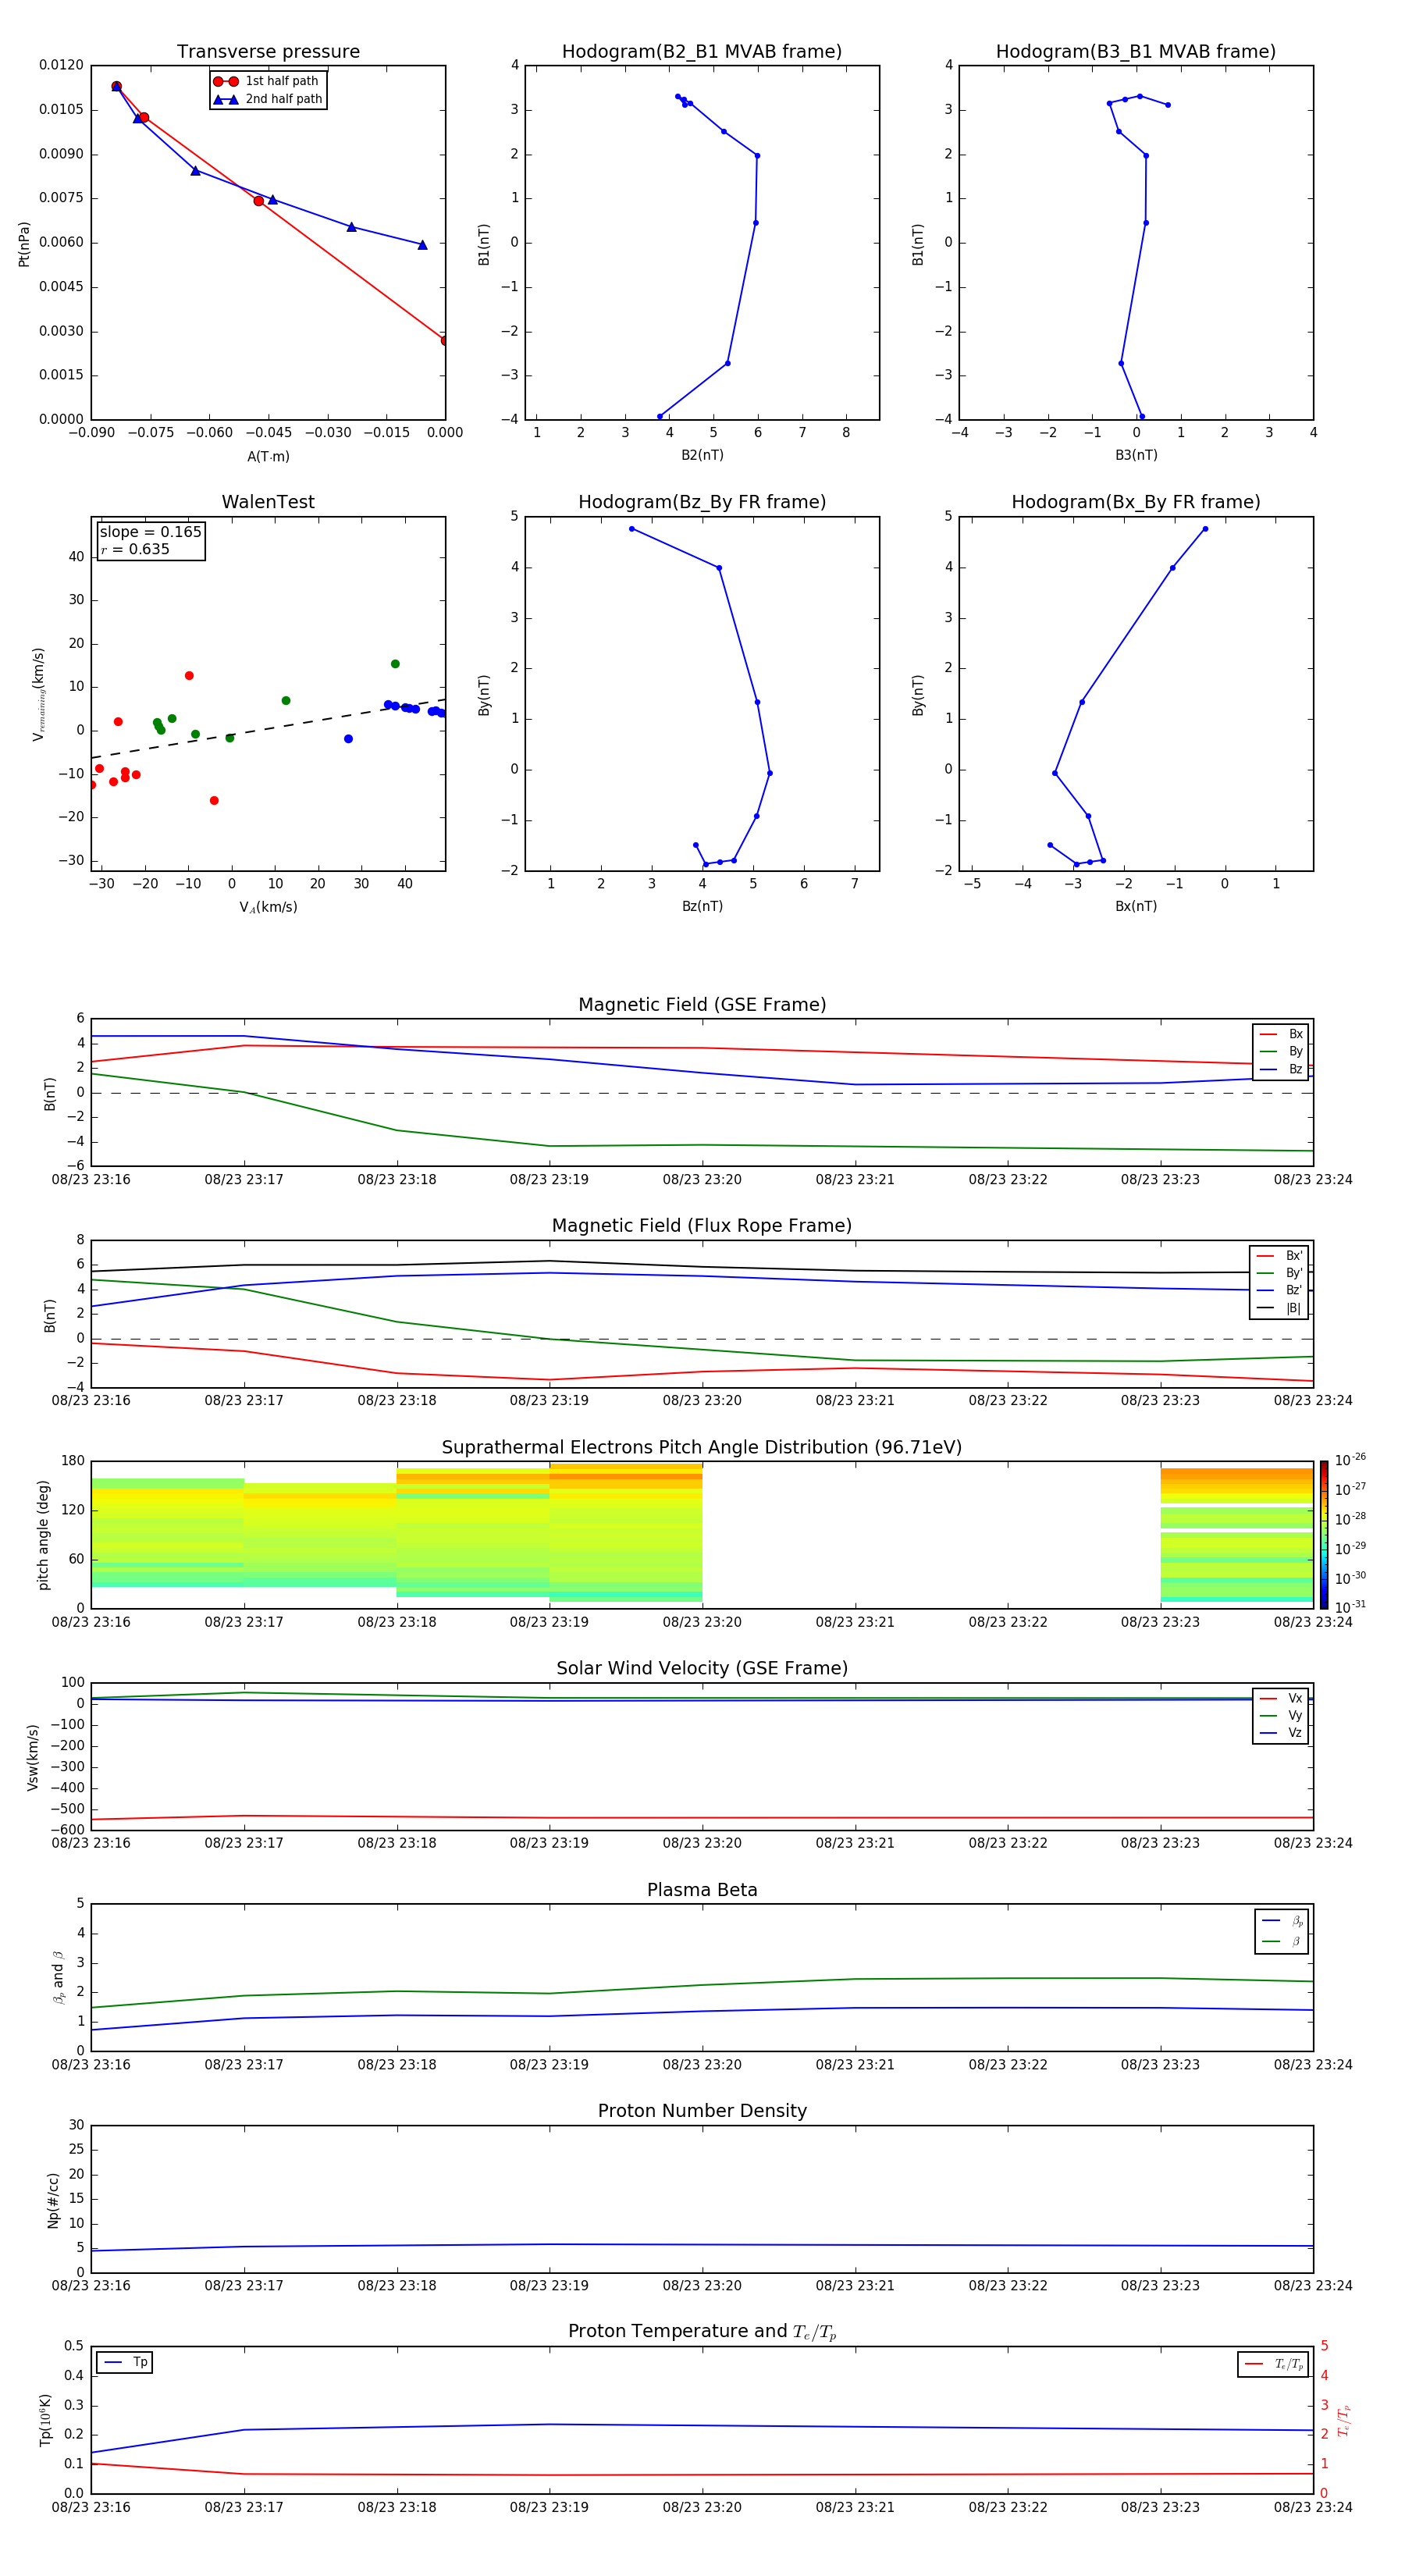Select the "By" entry in GSE legend
This screenshot has width=1405, height=2576.
click(1281, 1051)
